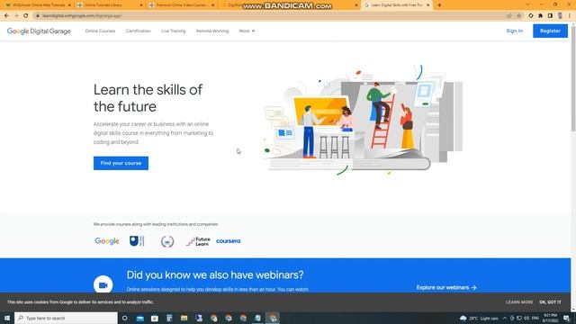Open new browser tab with plus icon
This screenshot has width=576, height=324.
pos(439,5)
